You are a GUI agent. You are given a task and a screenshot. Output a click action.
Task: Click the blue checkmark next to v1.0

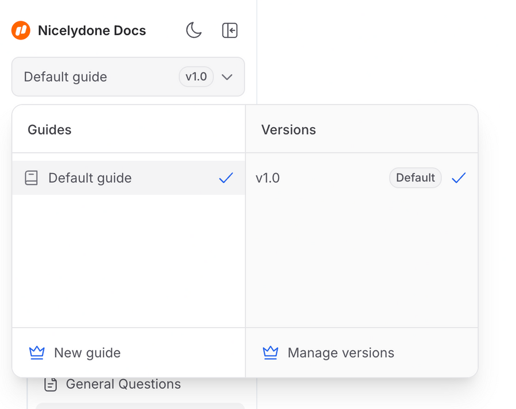458,178
